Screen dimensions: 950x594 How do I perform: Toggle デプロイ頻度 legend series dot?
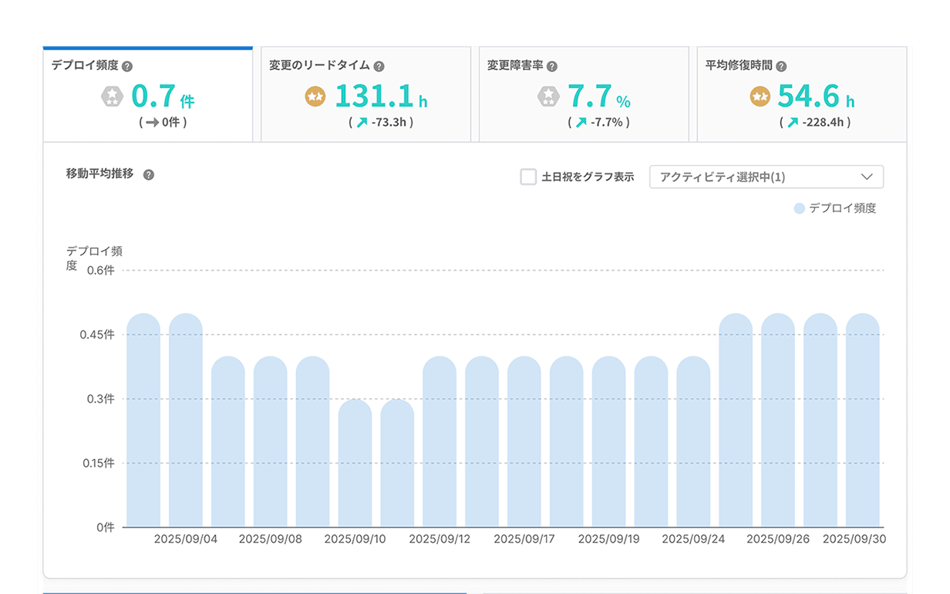click(800, 208)
